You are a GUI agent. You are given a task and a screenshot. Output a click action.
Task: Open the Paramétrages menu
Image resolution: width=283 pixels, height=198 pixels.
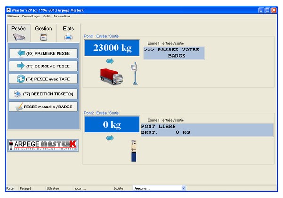click(31, 16)
